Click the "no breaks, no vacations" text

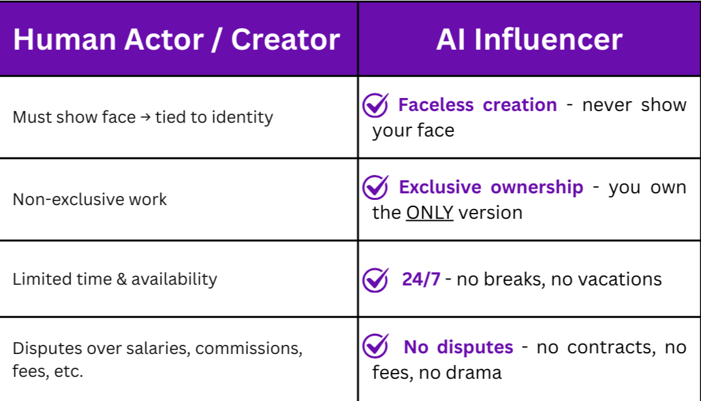pyautogui.click(x=559, y=280)
